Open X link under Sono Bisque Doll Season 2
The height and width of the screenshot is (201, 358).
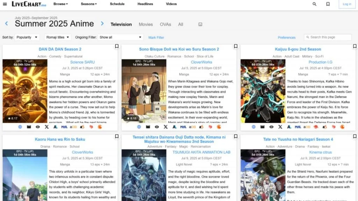click(165, 127)
